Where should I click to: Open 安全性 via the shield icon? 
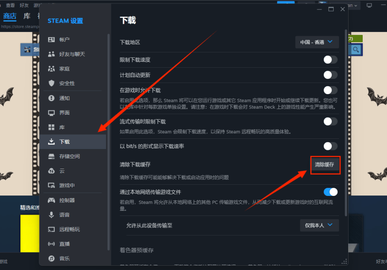(x=51, y=83)
